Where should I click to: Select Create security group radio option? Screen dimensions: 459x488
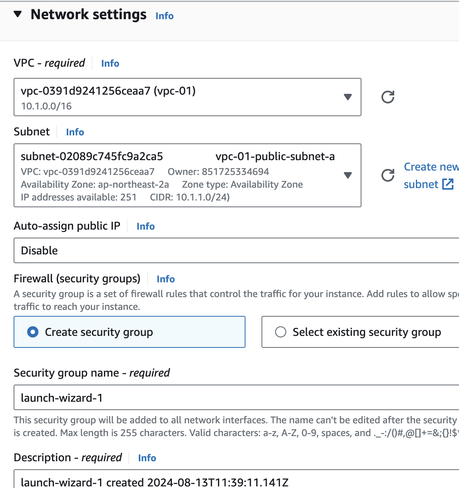33,332
